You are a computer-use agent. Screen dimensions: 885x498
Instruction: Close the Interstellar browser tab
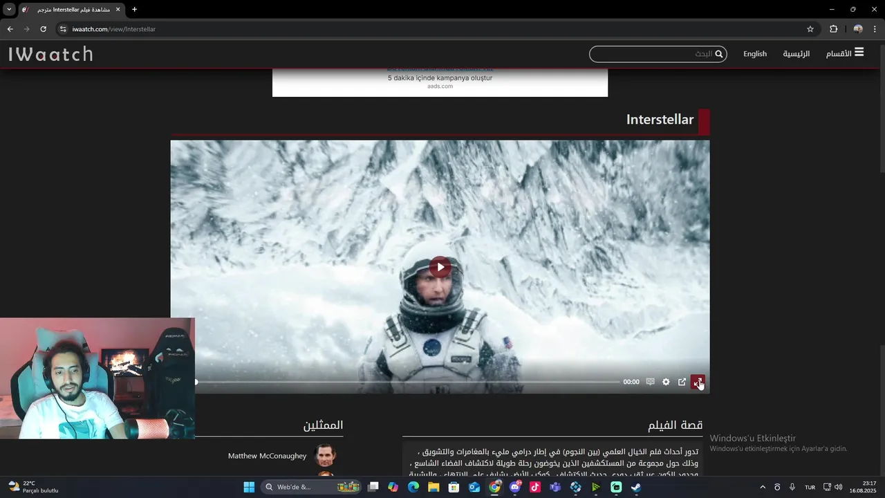click(x=118, y=10)
